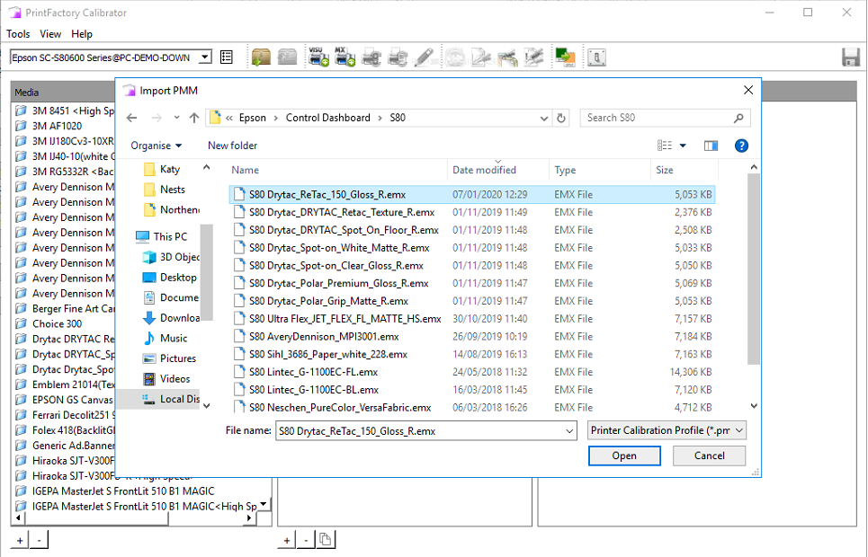The image size is (868, 557).
Task: Refresh the S80 folder listing
Action: [x=561, y=118]
